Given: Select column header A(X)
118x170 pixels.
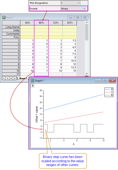Looking at the screenshot, I should 27,23.
